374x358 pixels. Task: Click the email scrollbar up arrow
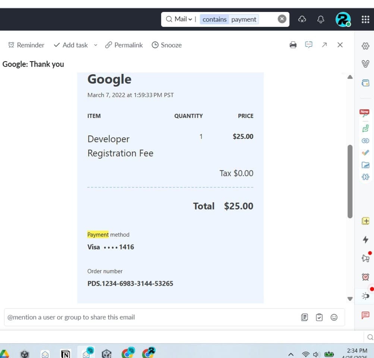350,77
